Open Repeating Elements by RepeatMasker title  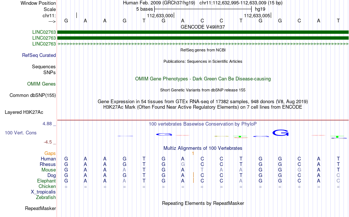pos(203,203)
